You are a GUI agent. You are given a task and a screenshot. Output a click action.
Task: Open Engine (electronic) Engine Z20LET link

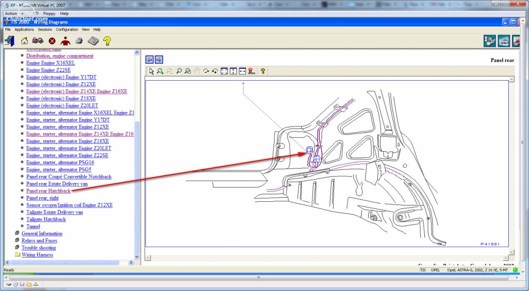pos(62,106)
